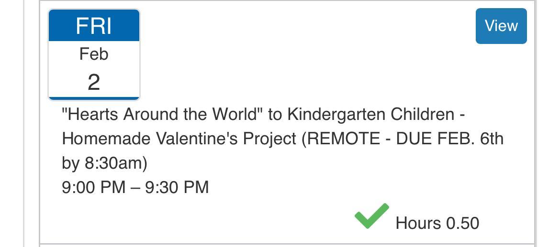Viewport: 560px width, 247px height.
Task: Click the FRI header on date badge
Action: (x=94, y=26)
